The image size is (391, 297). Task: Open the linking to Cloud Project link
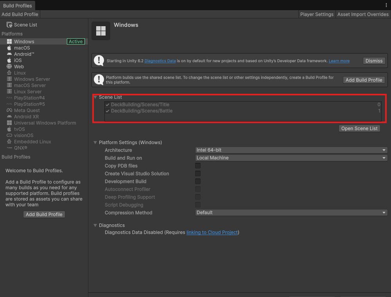pos(212,232)
